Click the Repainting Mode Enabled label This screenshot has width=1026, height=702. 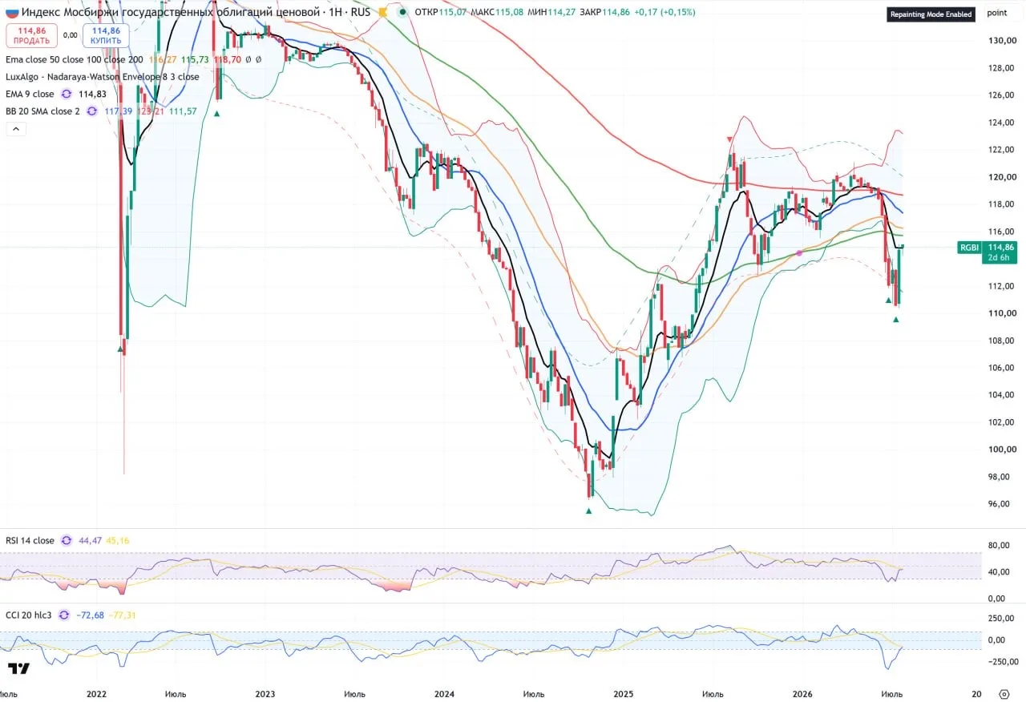coord(931,14)
